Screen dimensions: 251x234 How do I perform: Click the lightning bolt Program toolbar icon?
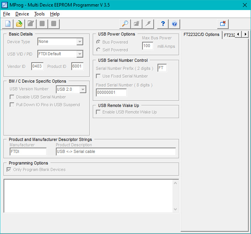pos(148,24)
